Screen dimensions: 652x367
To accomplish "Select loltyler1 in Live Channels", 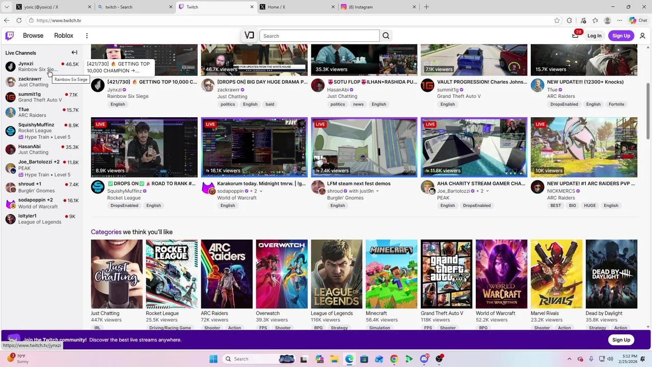I will (42, 219).
